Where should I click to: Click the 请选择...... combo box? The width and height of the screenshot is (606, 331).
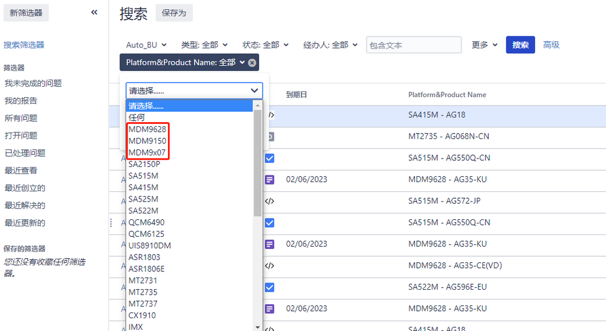coord(194,90)
